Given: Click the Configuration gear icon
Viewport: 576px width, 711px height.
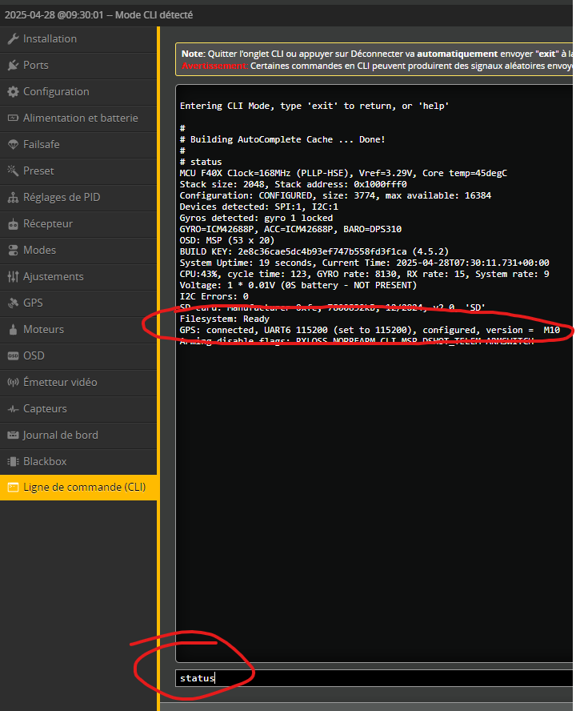Looking at the screenshot, I should (x=13, y=92).
